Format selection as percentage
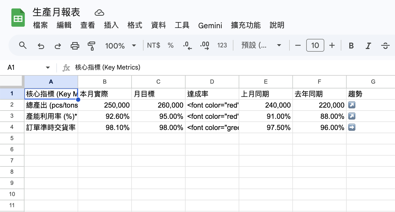395x212 pixels. pos(170,45)
